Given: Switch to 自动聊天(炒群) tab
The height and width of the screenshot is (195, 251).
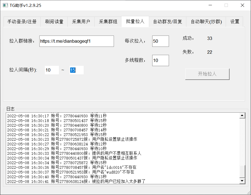Looking at the screenshot, I should pyautogui.click(x=206, y=22).
